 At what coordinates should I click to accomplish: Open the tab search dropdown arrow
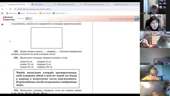2,4
